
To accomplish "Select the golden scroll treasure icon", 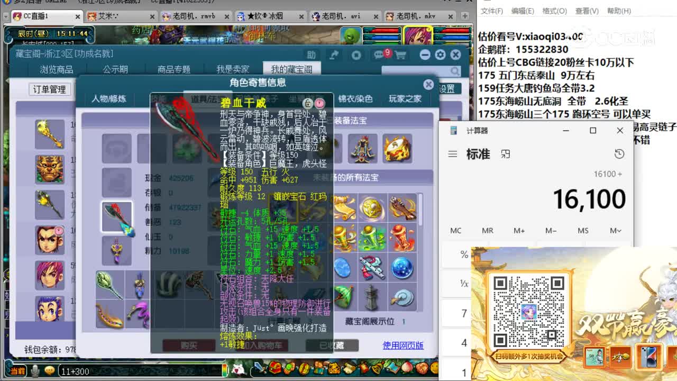I will (x=344, y=208).
